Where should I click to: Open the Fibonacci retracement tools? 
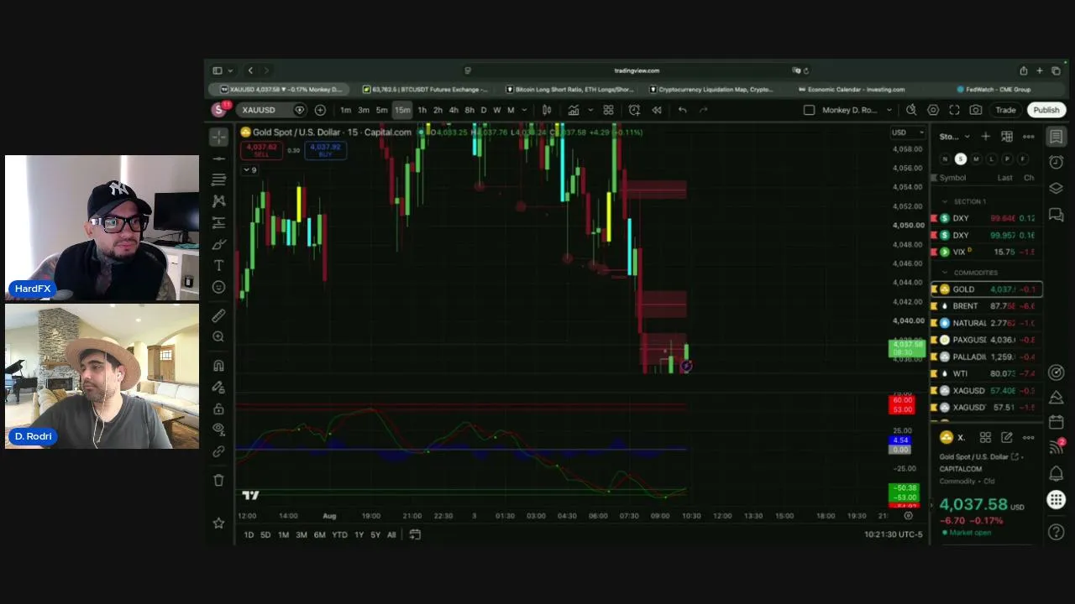click(219, 180)
